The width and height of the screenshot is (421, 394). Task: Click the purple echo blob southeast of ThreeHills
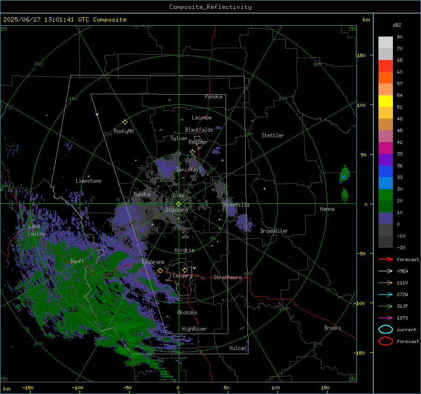(244, 223)
